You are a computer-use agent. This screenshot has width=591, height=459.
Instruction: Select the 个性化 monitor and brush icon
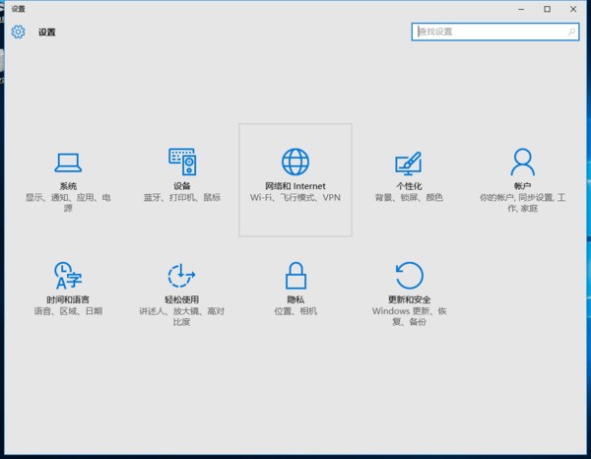coord(409,162)
